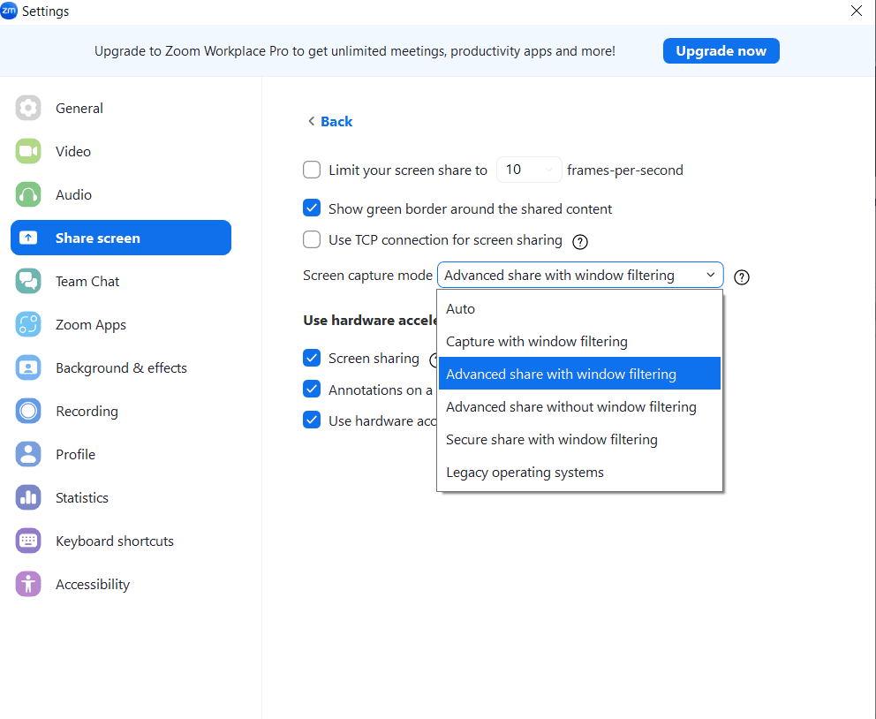Open the frames-per-second dropdown
The image size is (876, 719).
[x=529, y=170]
